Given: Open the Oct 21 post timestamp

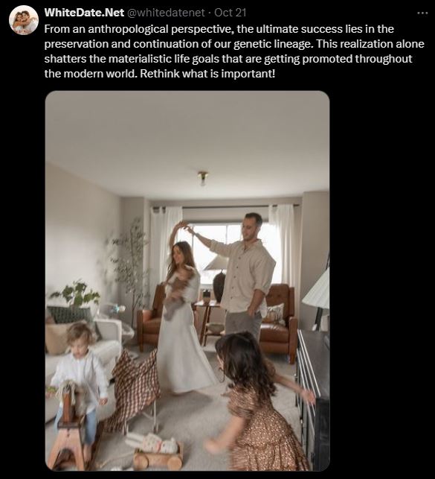Looking at the screenshot, I should pos(231,13).
